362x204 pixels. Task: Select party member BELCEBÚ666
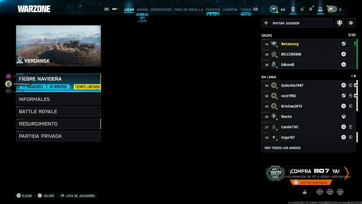click(308, 54)
